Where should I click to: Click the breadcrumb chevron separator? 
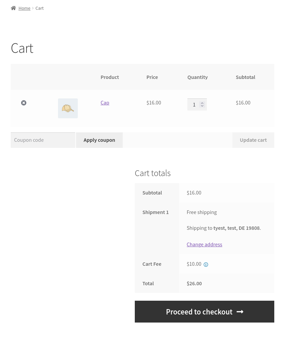coord(33,8)
